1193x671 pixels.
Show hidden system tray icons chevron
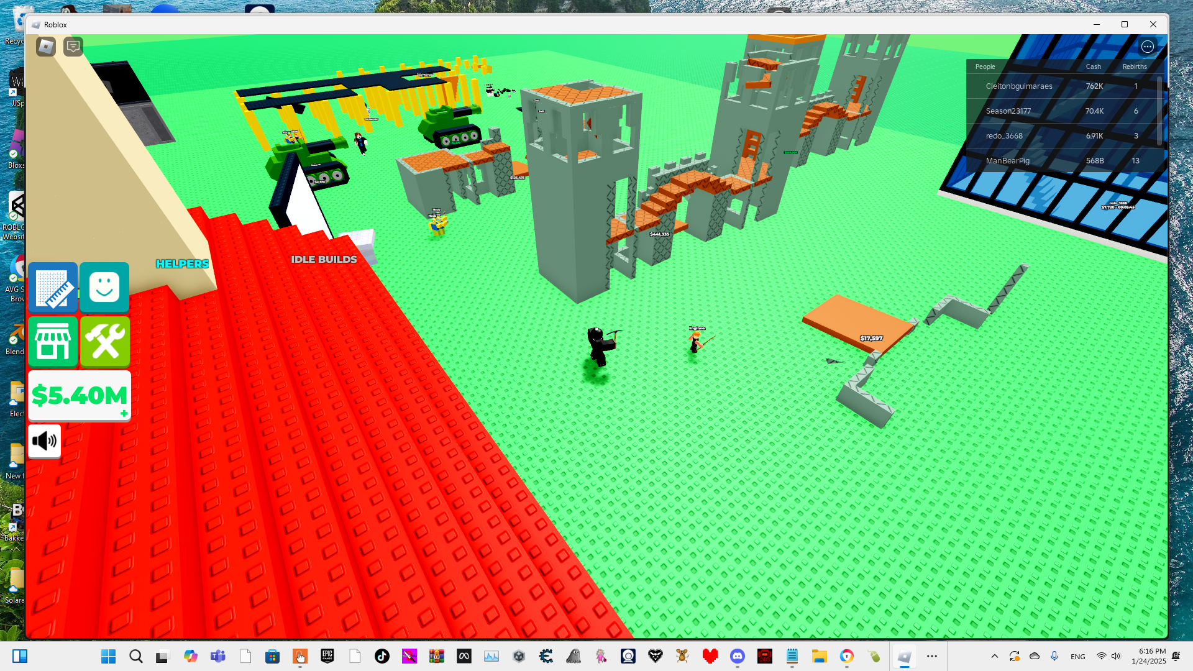(995, 656)
